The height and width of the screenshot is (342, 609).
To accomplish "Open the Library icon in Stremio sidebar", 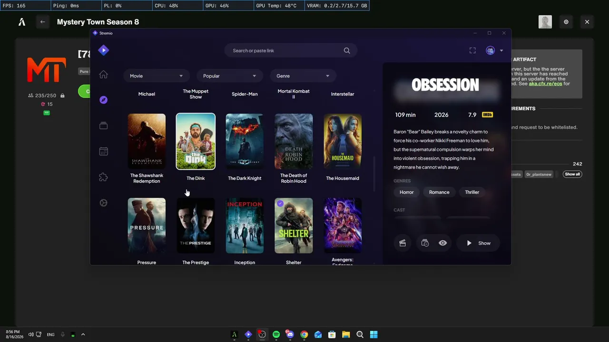I will coord(103,125).
